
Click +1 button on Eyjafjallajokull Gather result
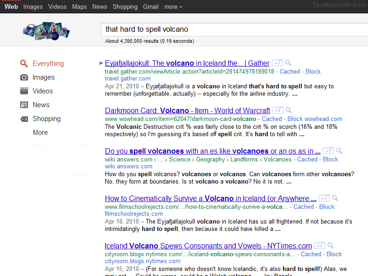(277, 63)
